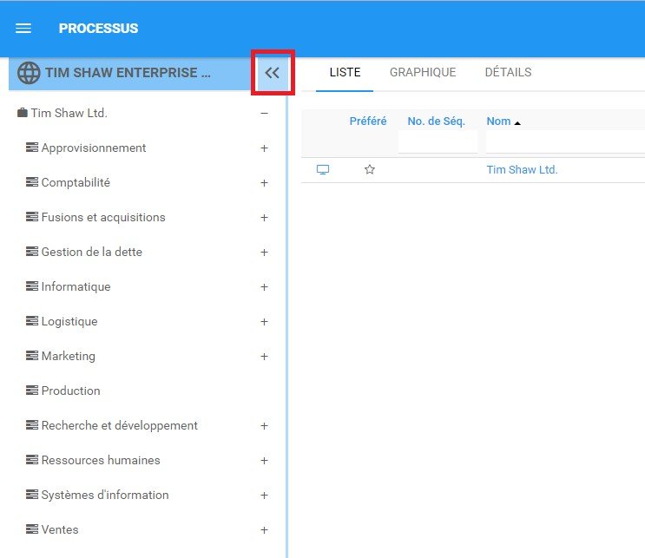Click the globe icon beside Tim Shaw Enterprise
The image size is (645, 558).
pyautogui.click(x=29, y=73)
